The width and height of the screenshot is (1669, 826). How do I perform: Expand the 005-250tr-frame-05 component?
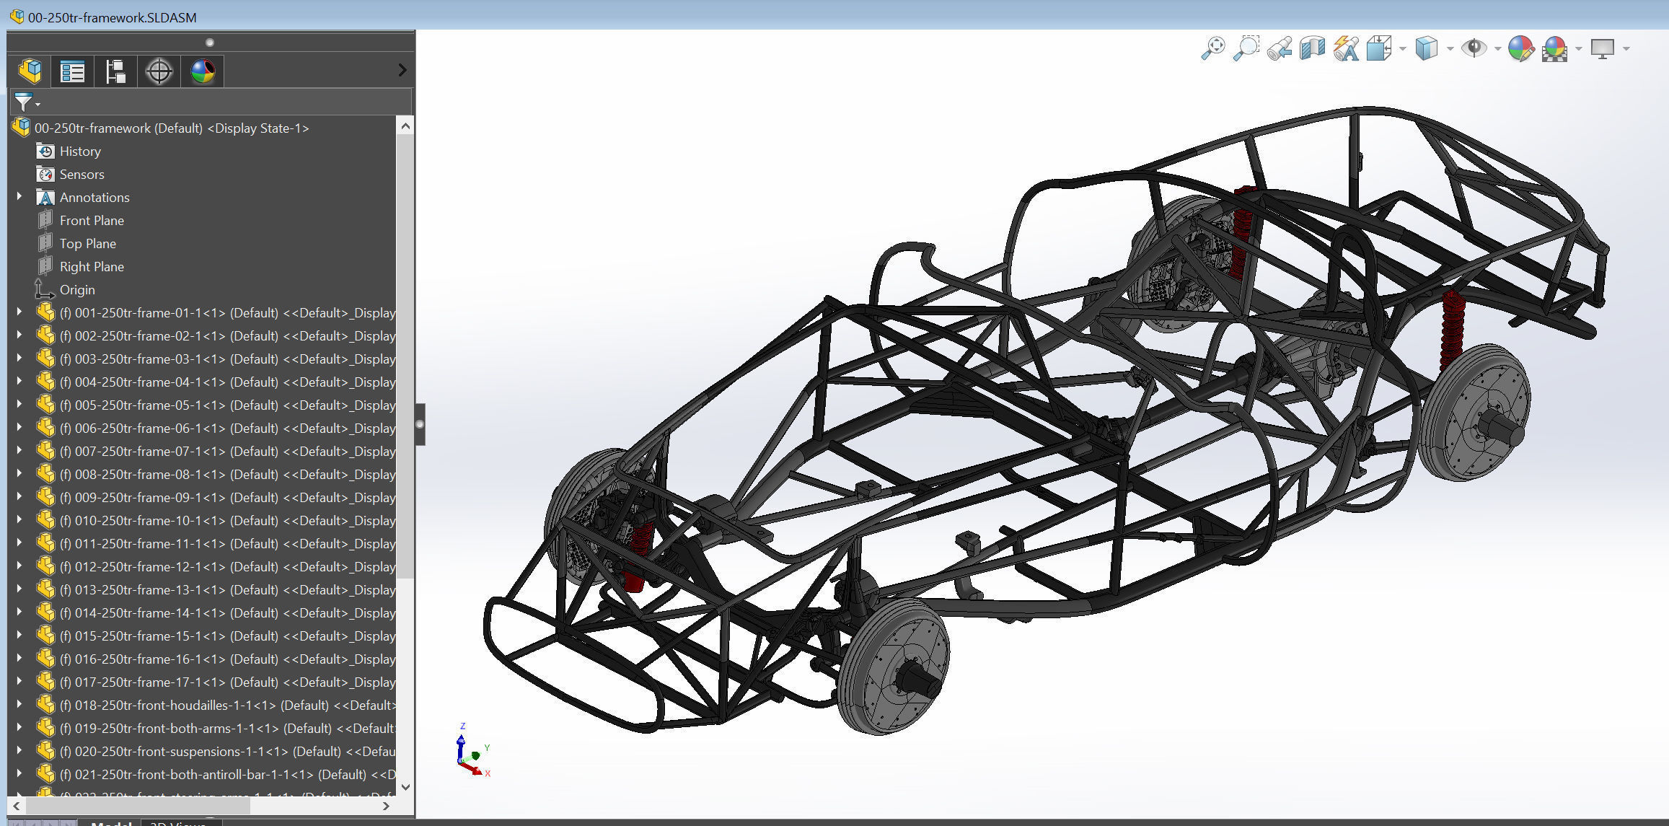pyautogui.click(x=19, y=405)
